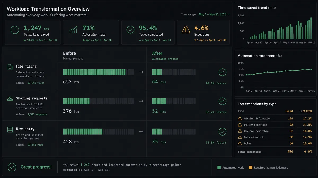318x178 pixels.
Task: Click the 86.2% faster label in Sharing requests
Action: 216,112
